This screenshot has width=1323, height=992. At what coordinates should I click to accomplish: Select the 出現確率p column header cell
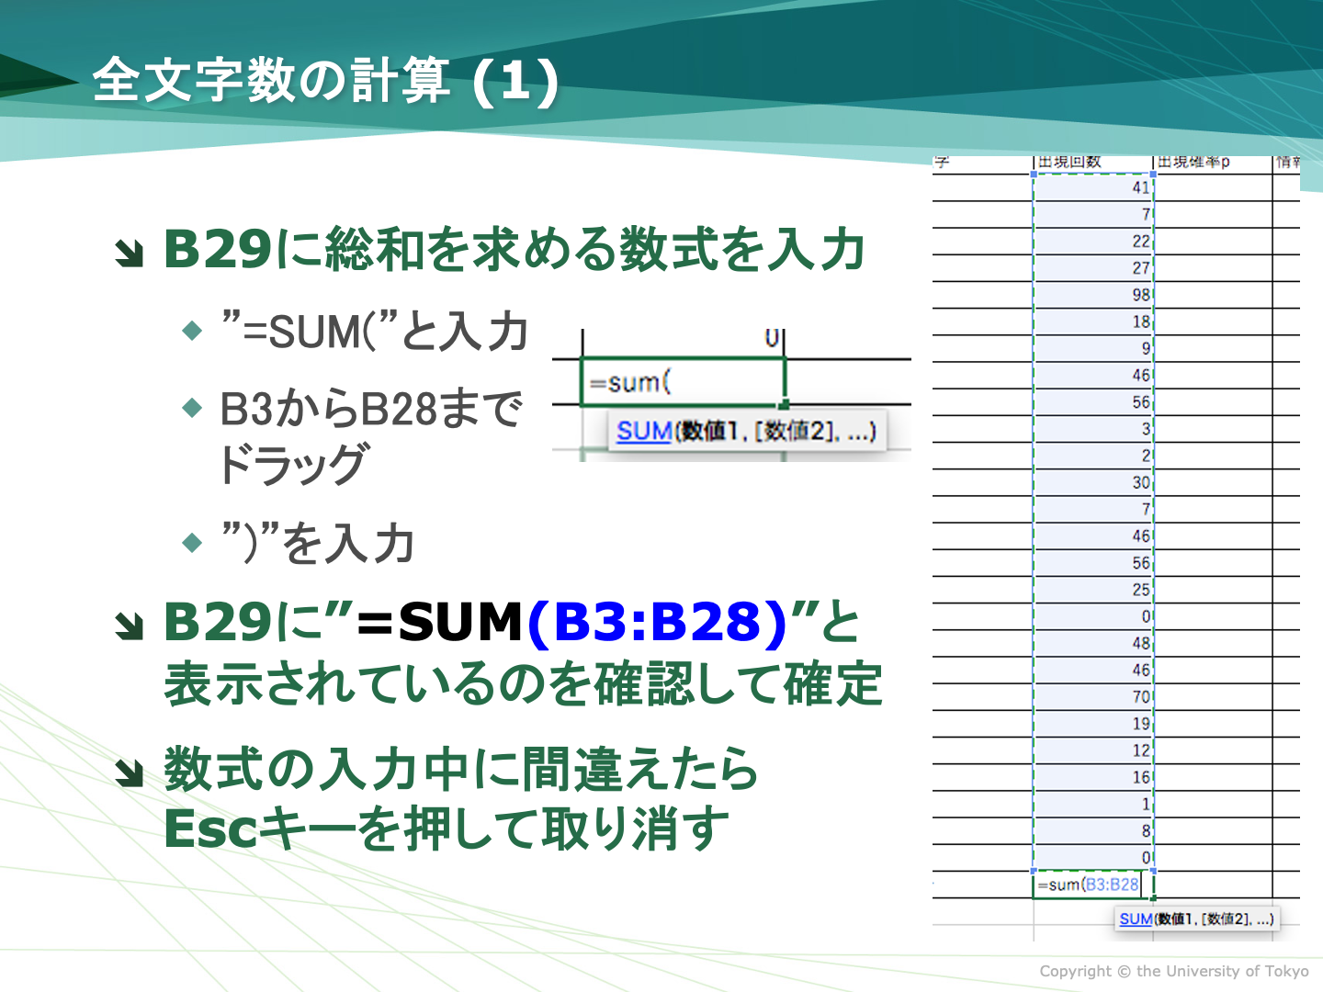tap(1211, 163)
